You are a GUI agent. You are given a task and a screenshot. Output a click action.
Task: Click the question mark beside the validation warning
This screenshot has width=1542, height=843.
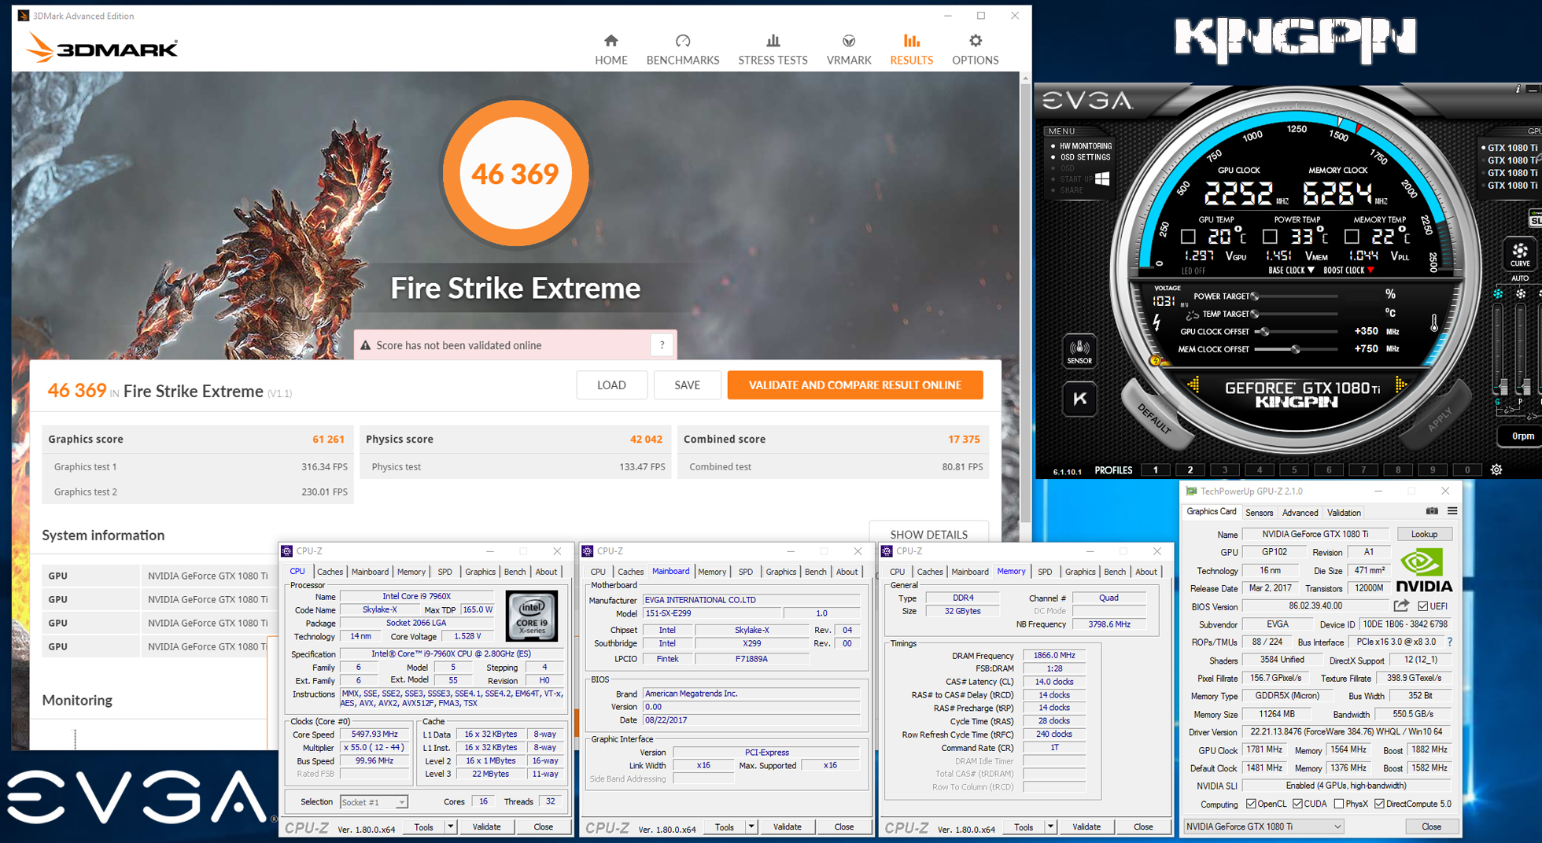(662, 344)
